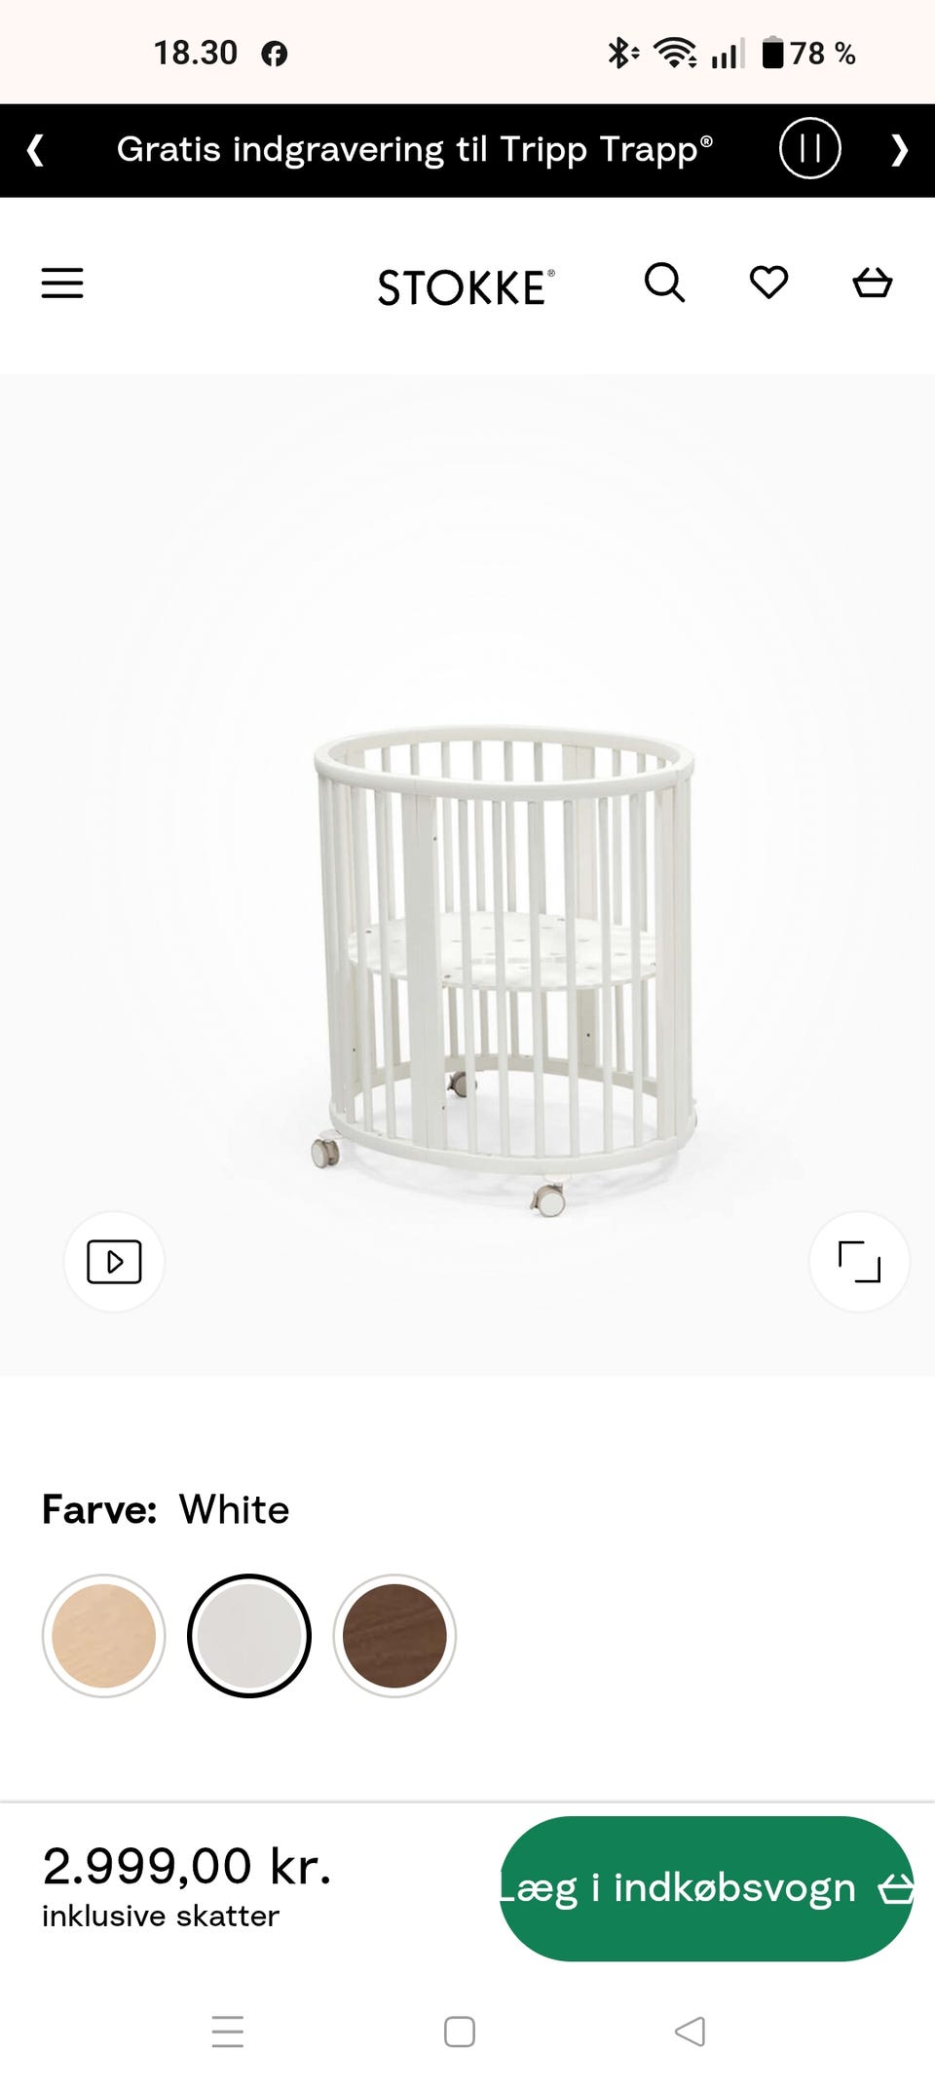Screen dimensions: 935x2089
Task: Tap Android home navigation button
Action: pos(460,2032)
